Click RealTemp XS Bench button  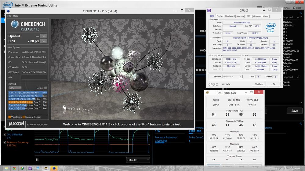point(227,166)
